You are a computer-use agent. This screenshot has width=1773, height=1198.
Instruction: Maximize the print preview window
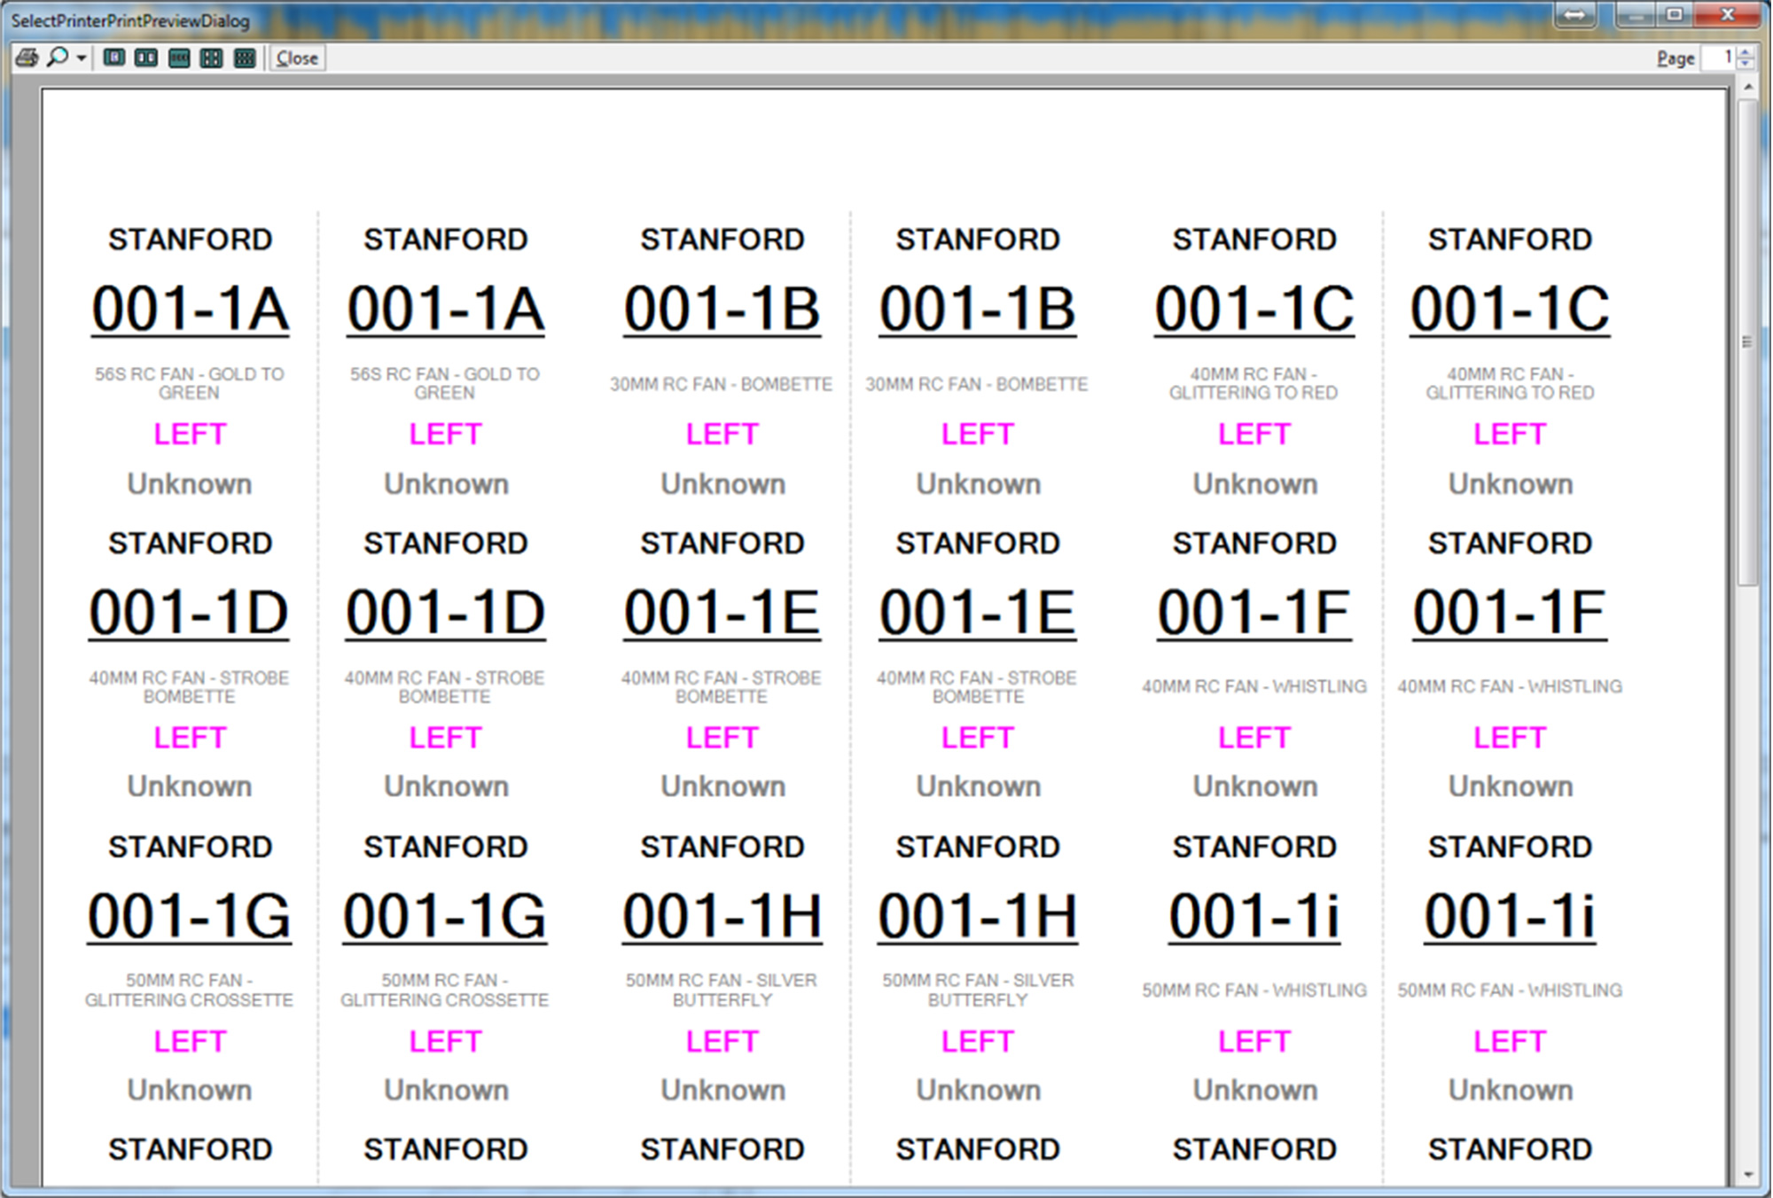pyautogui.click(x=1674, y=15)
